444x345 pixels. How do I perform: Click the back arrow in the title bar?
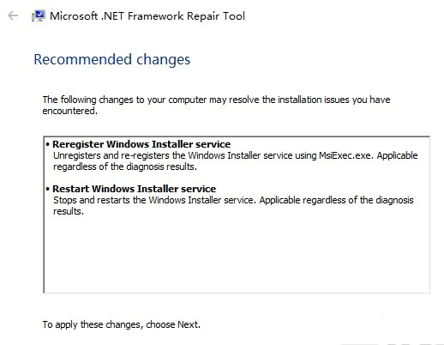click(13, 15)
